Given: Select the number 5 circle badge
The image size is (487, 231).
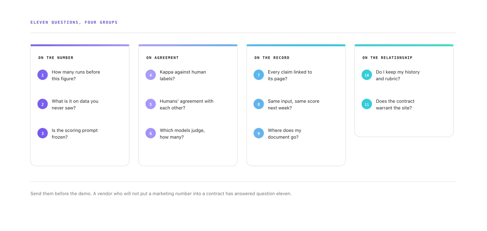Looking at the screenshot, I should (x=151, y=104).
